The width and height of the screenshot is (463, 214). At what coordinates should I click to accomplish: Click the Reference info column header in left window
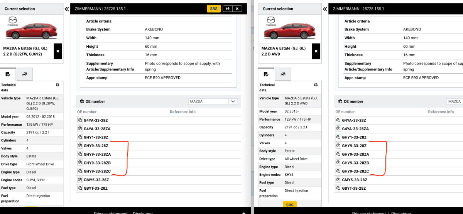(x=182, y=112)
